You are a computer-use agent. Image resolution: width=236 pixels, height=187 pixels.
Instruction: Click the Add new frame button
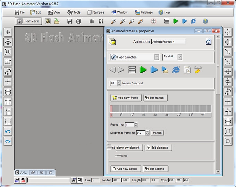126,98
